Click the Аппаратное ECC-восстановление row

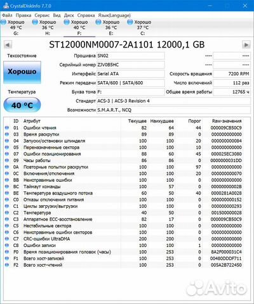click(x=124, y=219)
